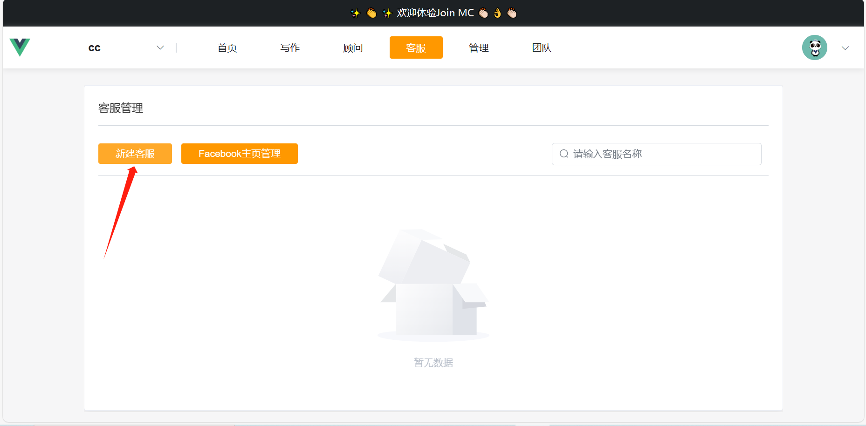
Task: Open the panda avatar profile
Action: point(814,47)
